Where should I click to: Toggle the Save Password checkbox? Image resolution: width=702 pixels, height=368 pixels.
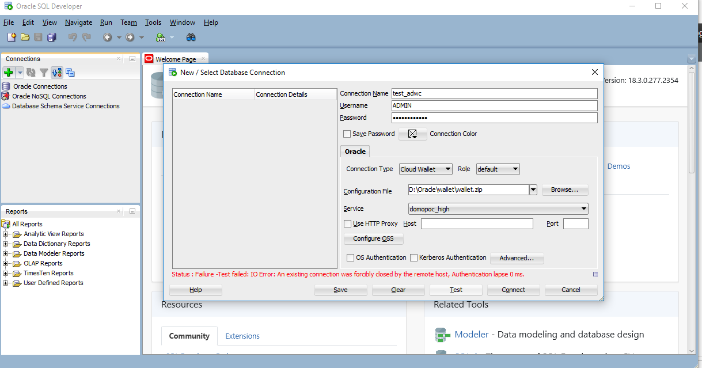[347, 134]
